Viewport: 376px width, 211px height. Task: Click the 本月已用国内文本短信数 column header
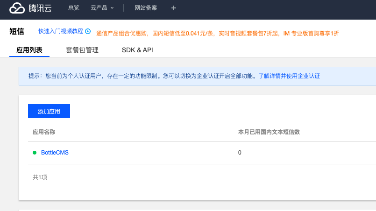click(x=269, y=132)
